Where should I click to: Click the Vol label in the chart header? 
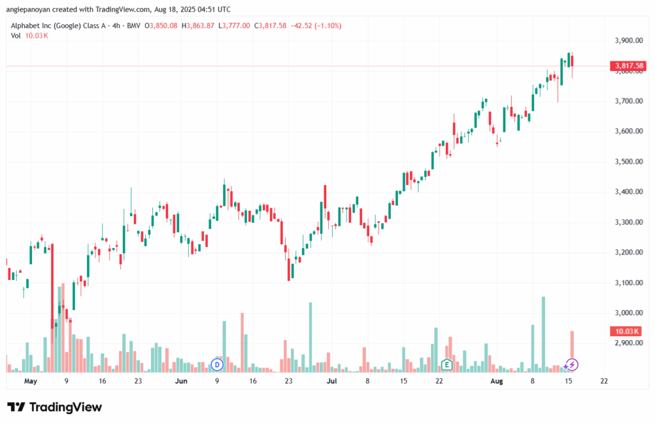point(15,36)
